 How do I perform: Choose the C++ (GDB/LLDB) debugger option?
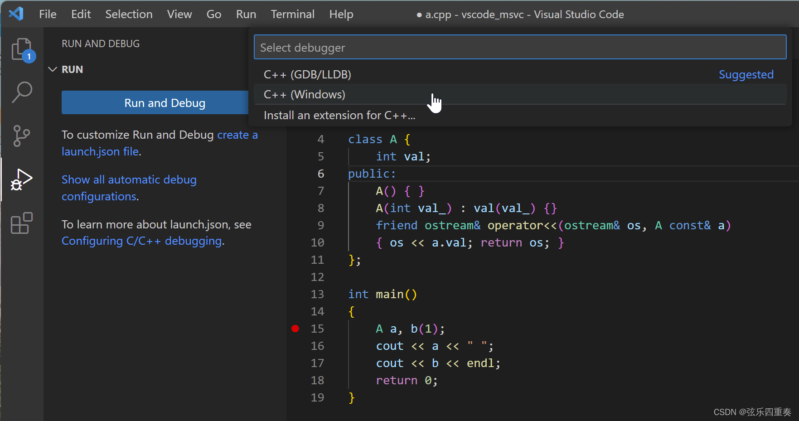520,74
